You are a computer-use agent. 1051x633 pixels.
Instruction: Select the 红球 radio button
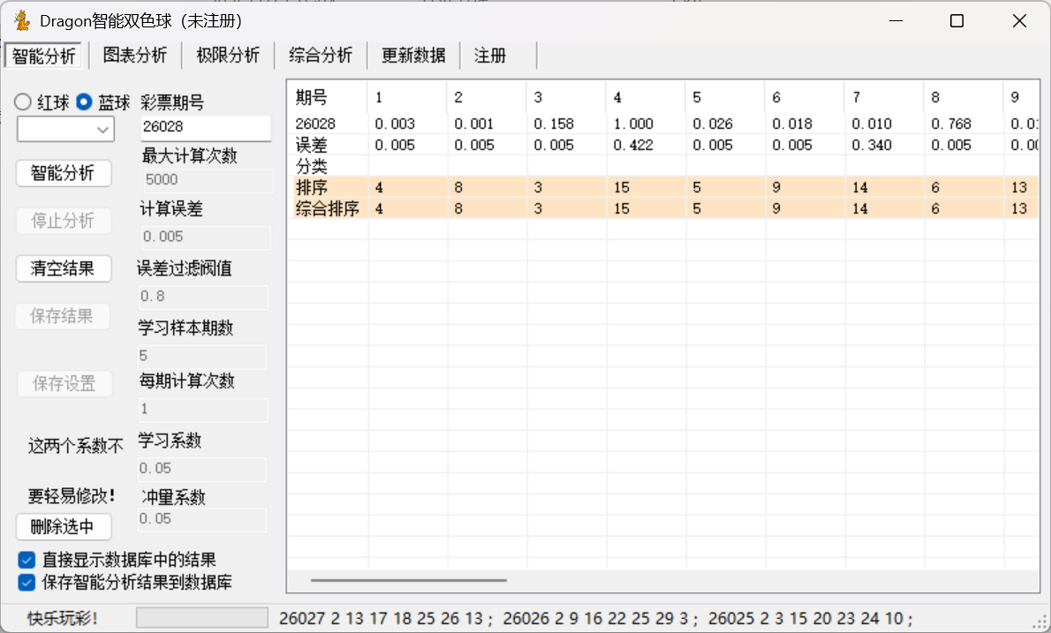24,102
